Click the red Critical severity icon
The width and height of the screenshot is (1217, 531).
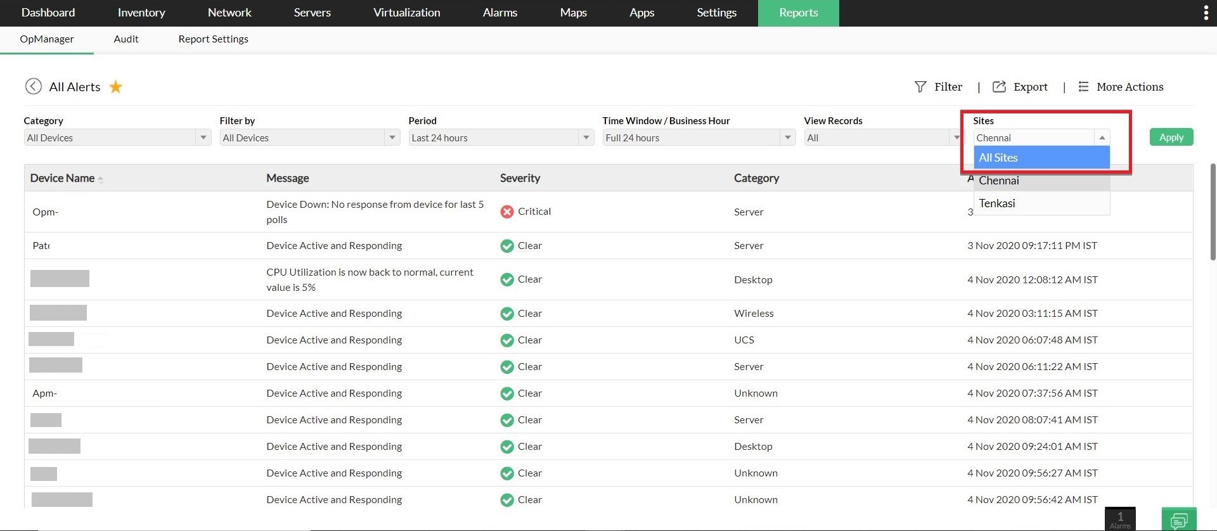[x=507, y=212]
